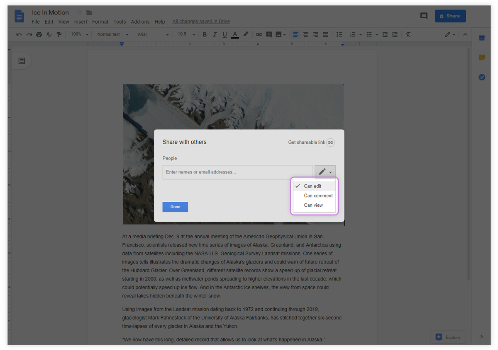Screen dimensions: 498x350
Task: Click the Redo toolbar icon
Action: [x=29, y=34]
